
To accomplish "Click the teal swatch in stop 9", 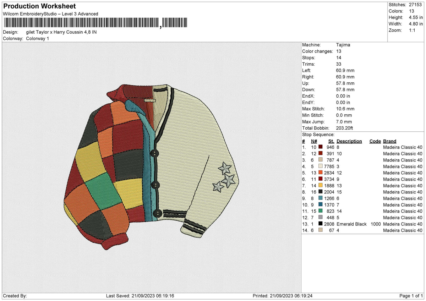I will coord(320,198).
